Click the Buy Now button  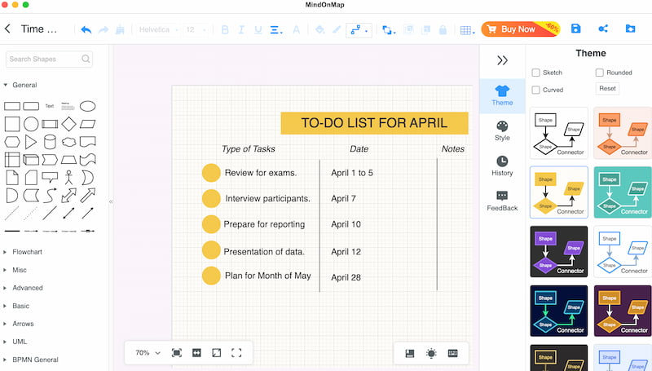coord(521,29)
